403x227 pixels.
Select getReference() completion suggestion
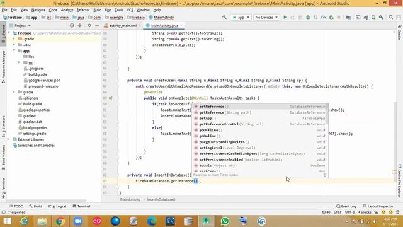point(259,107)
